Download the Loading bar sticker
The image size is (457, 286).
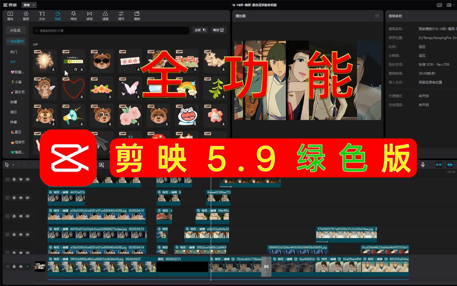tap(82, 69)
